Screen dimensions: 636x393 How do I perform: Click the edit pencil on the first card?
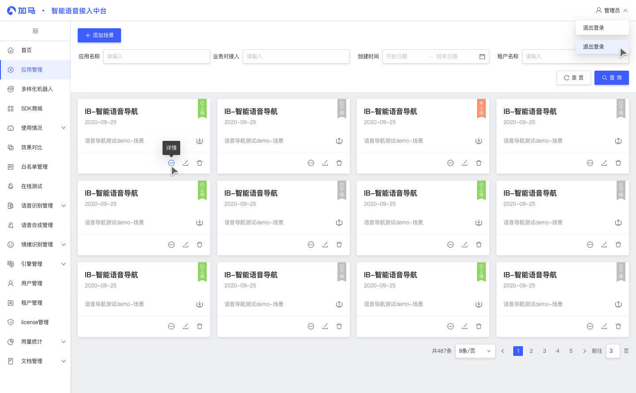(x=185, y=163)
